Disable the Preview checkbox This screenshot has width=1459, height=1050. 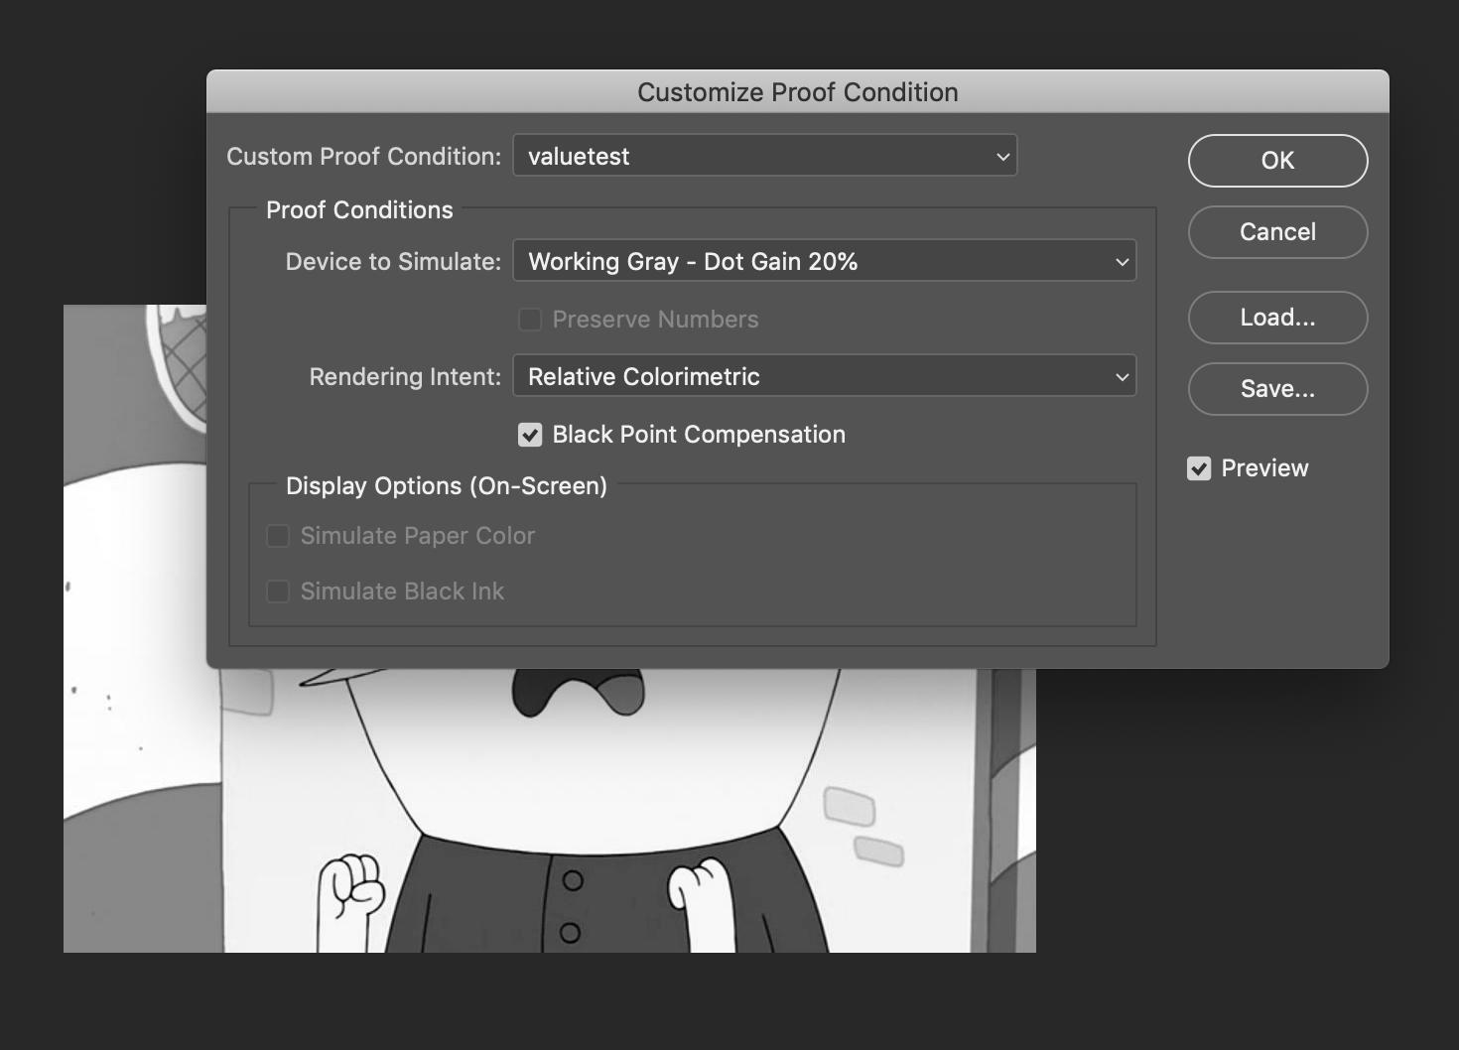1199,468
